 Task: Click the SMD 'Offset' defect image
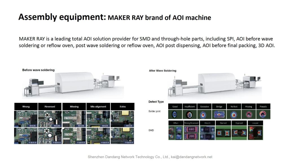coord(176,133)
